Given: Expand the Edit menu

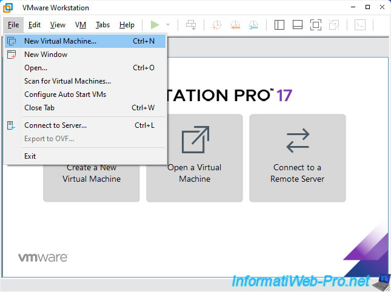Looking at the screenshot, I should tap(35, 25).
